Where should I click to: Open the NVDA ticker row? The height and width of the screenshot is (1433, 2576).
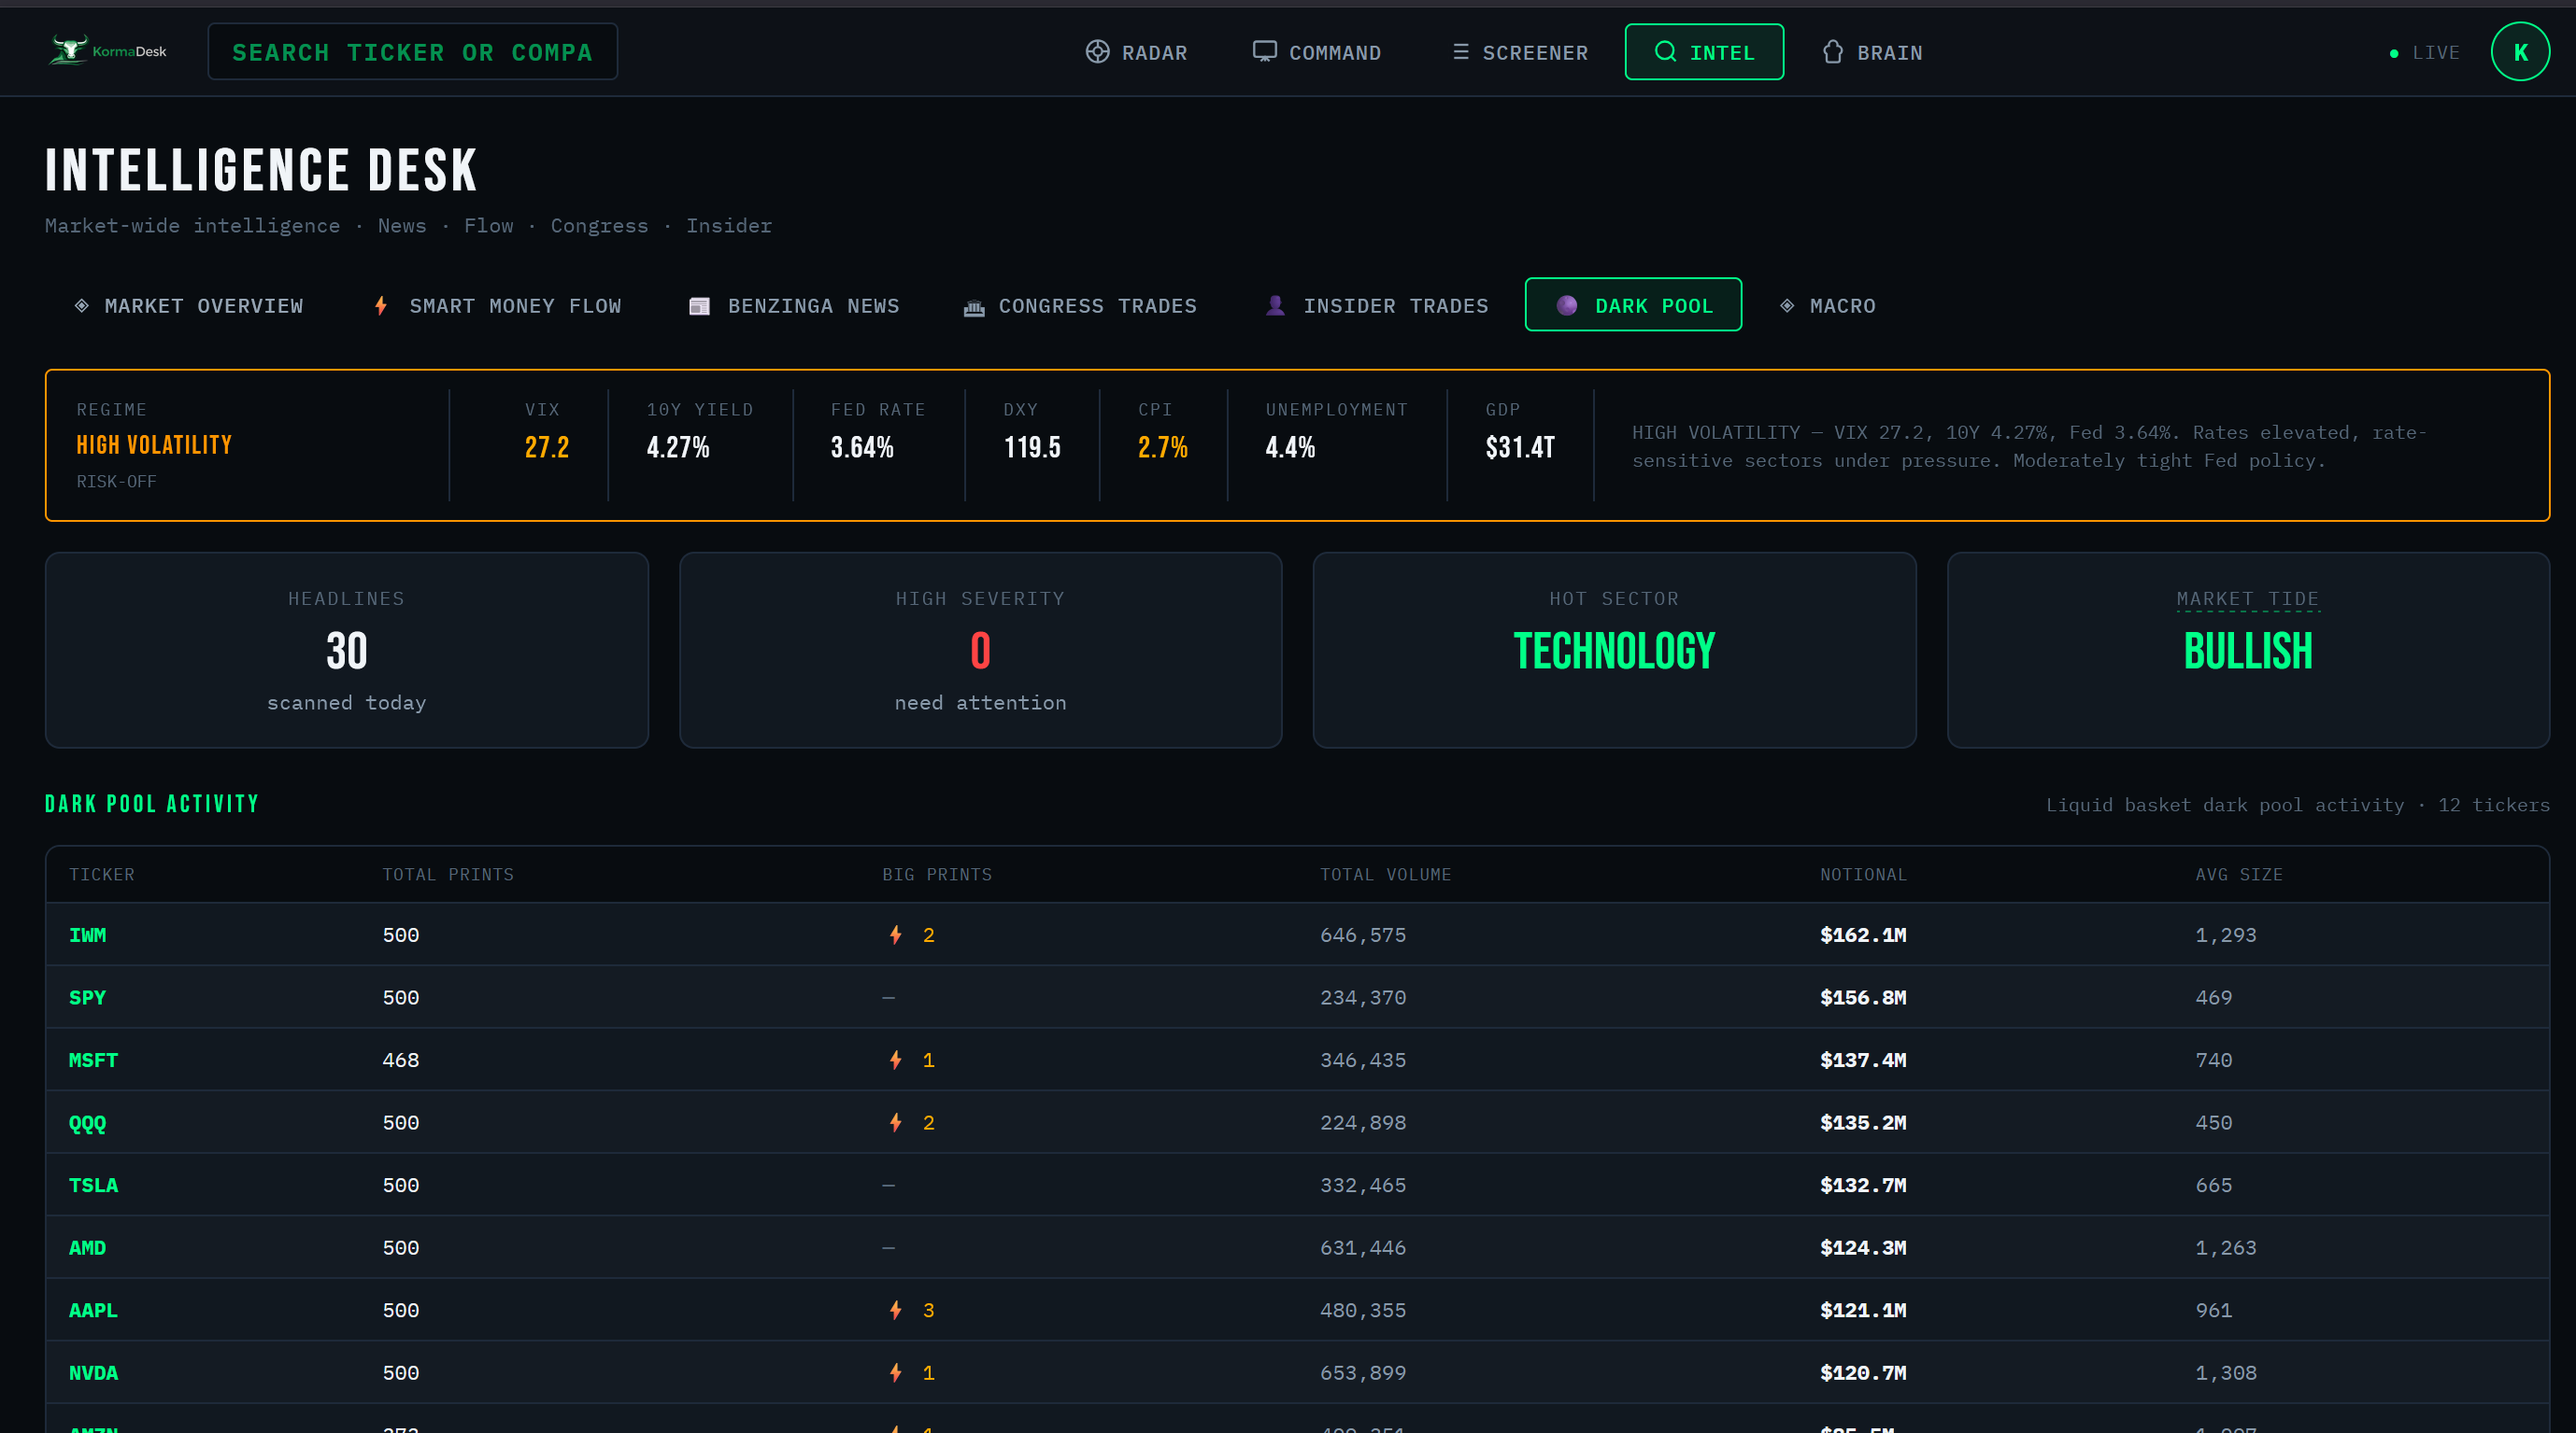pyautogui.click(x=93, y=1373)
